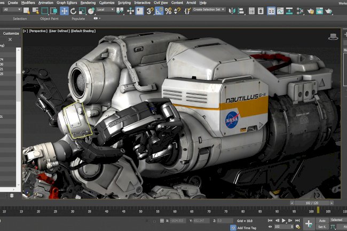Go to the end frame

point(297,220)
